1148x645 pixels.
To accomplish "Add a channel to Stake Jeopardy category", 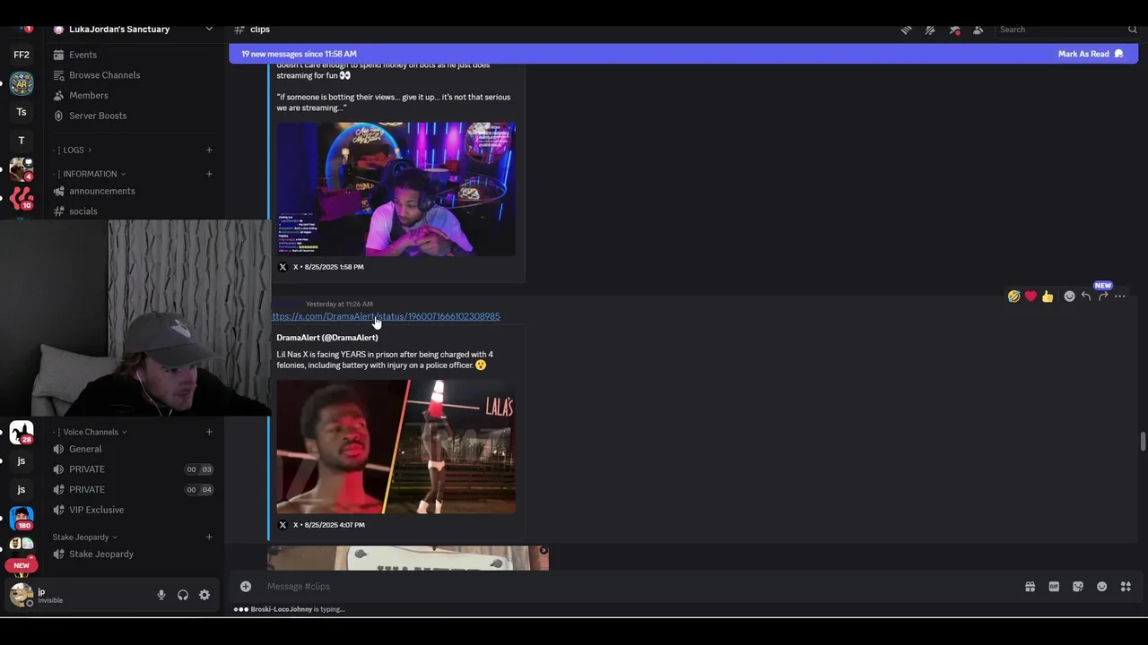I will (209, 537).
